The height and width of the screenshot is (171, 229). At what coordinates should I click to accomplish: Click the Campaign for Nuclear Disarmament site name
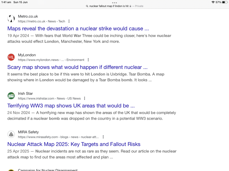[x=48, y=170]
